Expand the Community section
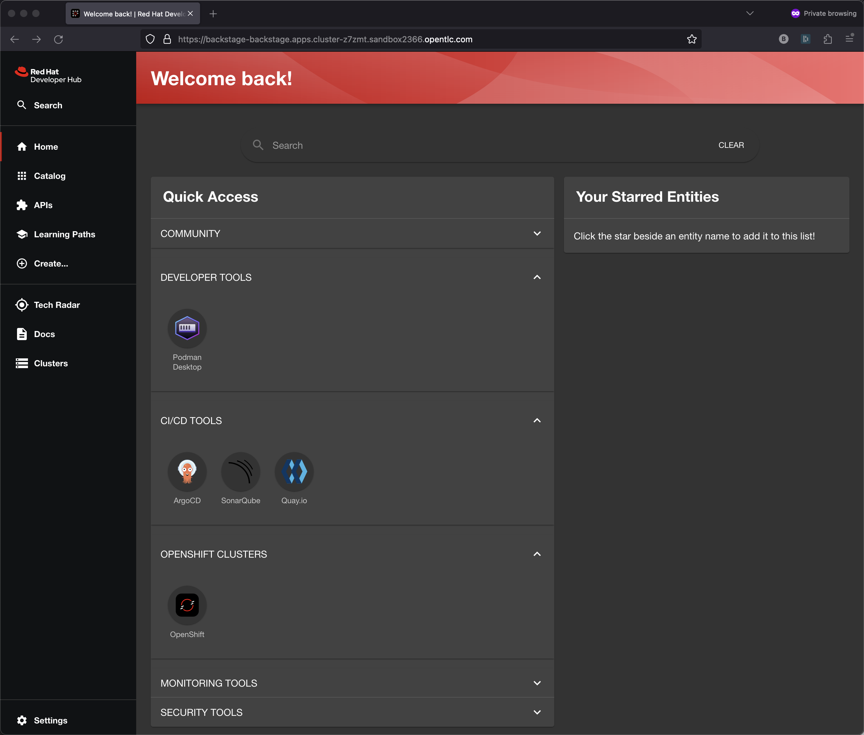 (537, 234)
